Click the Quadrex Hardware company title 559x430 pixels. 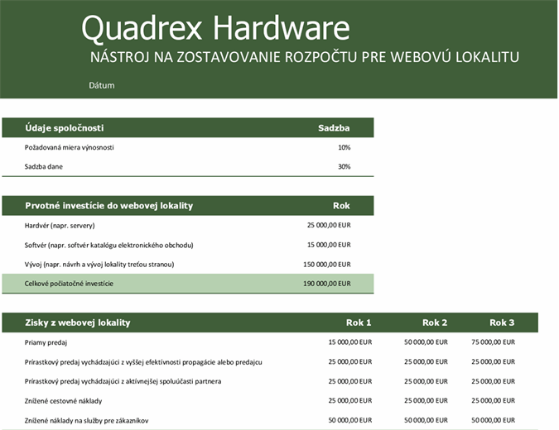pos(215,29)
